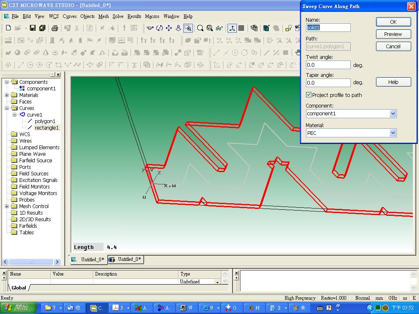Select polygon1 in the Curves tree

point(45,121)
